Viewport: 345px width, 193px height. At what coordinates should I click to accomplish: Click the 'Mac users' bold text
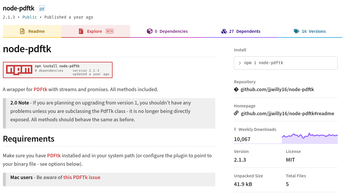pyautogui.click(x=21, y=177)
